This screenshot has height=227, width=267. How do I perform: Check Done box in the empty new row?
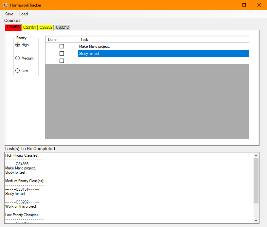(62, 61)
